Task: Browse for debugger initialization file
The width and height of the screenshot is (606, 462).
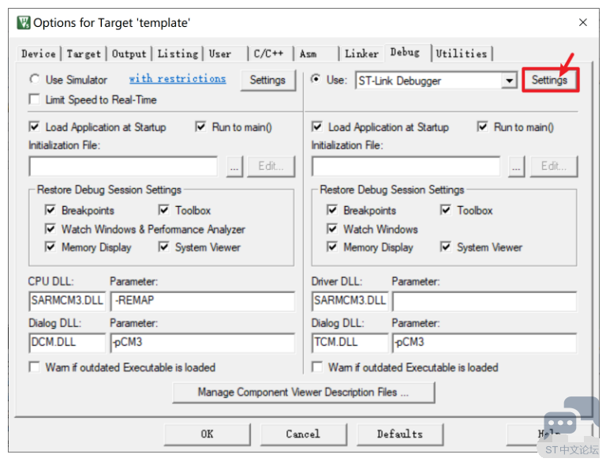Action: (516, 167)
